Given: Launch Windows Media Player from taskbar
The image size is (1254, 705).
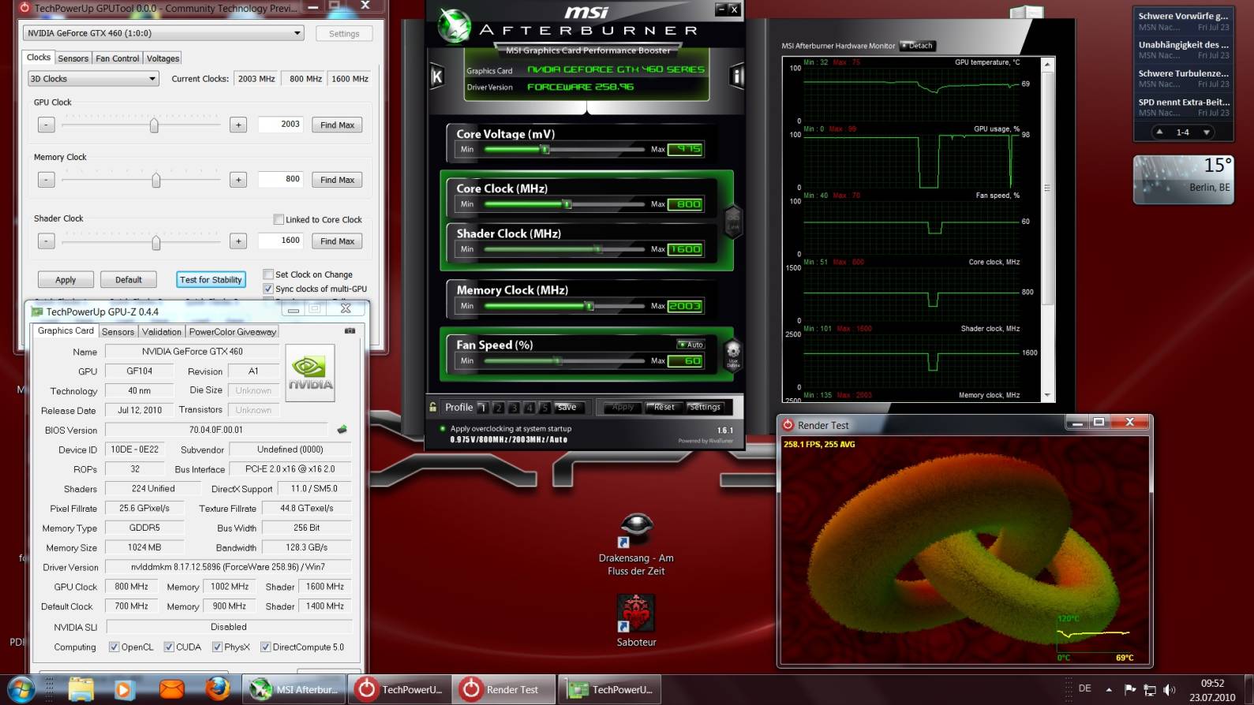Looking at the screenshot, I should point(124,690).
